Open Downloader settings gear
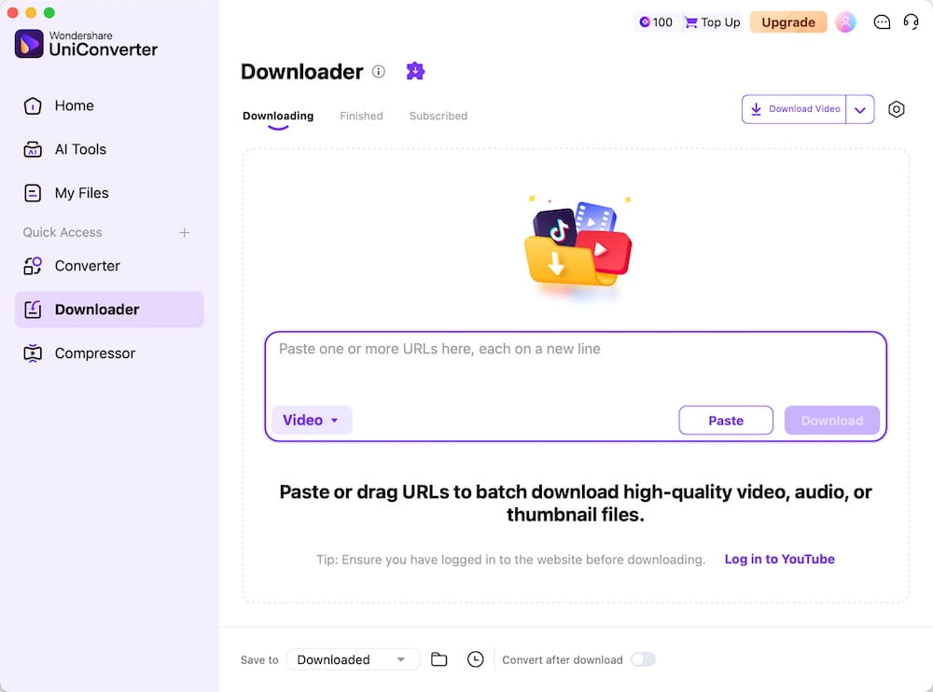Screen dimensions: 933x692 [897, 109]
